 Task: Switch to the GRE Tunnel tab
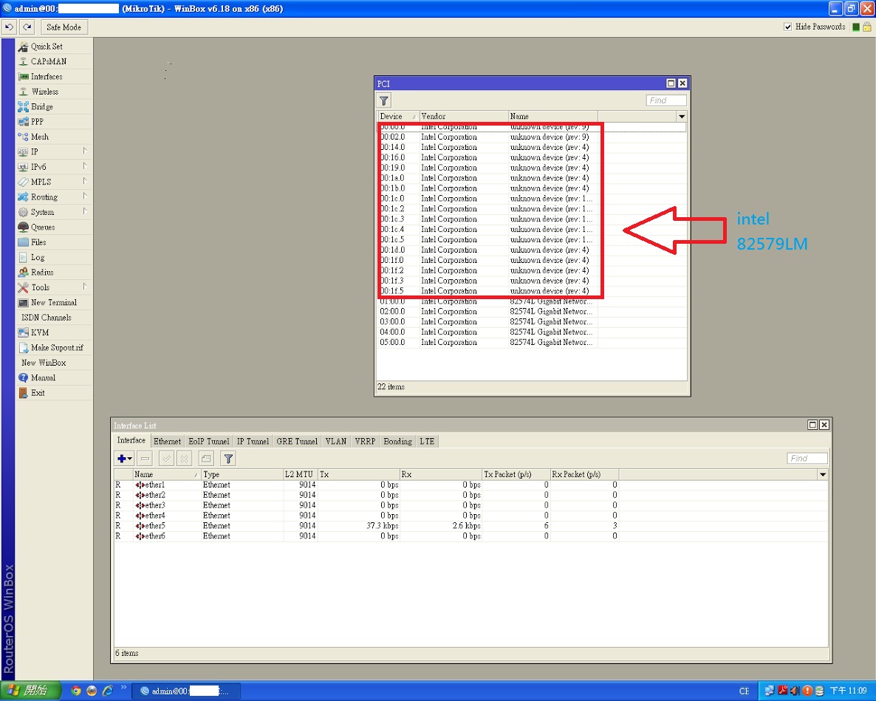click(x=297, y=441)
